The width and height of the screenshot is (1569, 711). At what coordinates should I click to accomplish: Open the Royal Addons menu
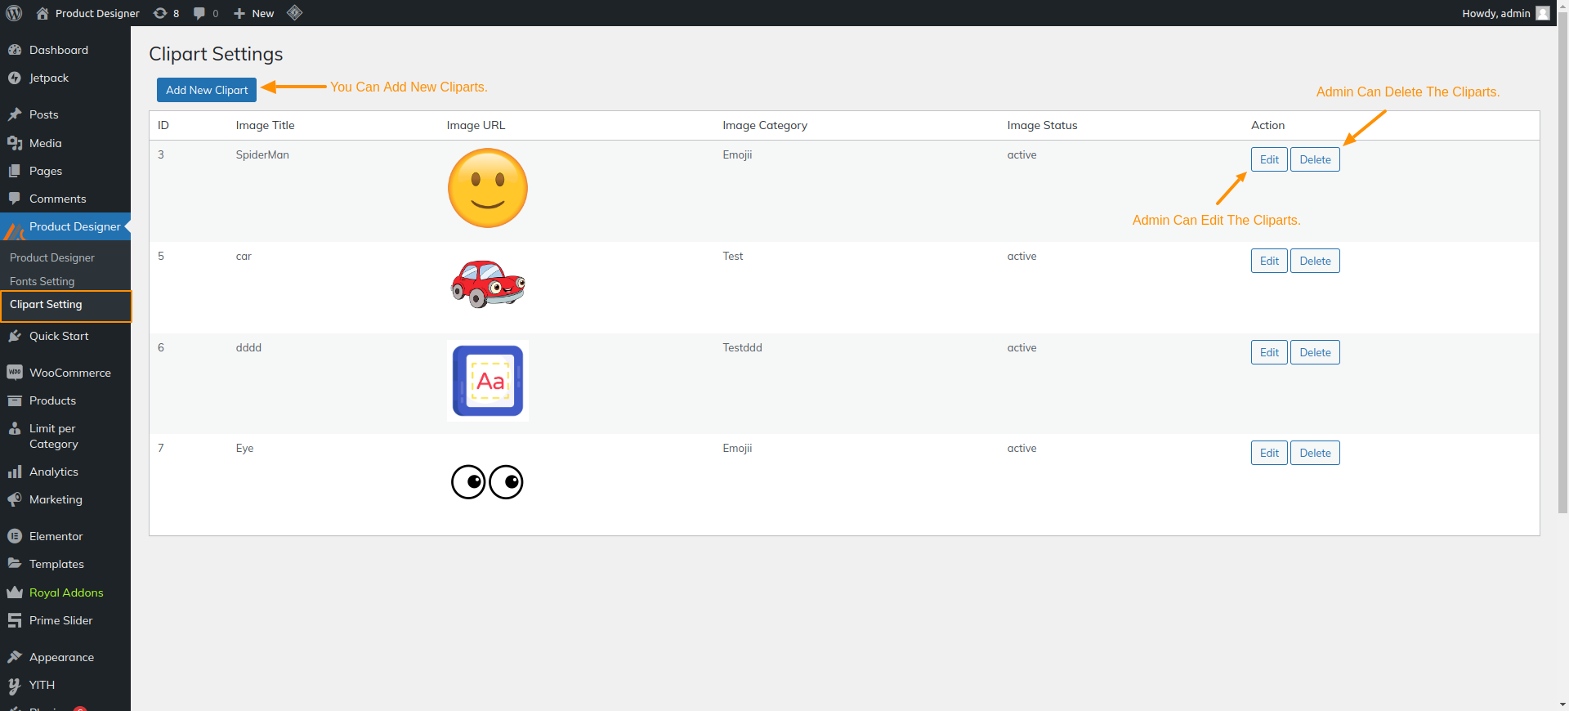(65, 592)
